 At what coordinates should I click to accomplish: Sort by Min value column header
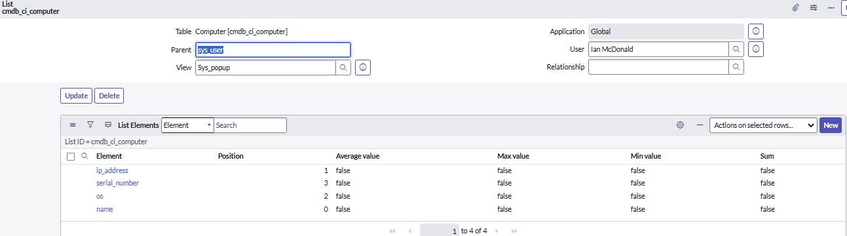(x=645, y=156)
